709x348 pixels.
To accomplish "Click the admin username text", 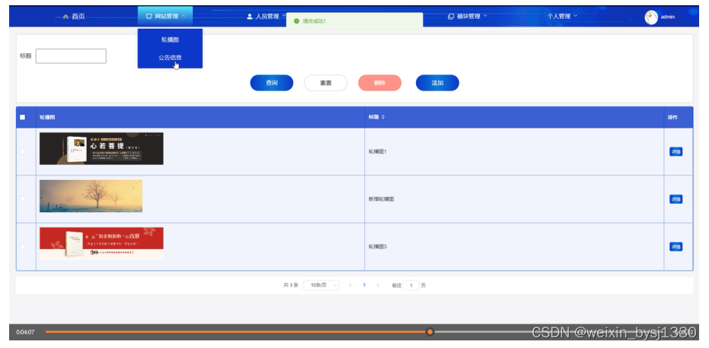I will (668, 17).
